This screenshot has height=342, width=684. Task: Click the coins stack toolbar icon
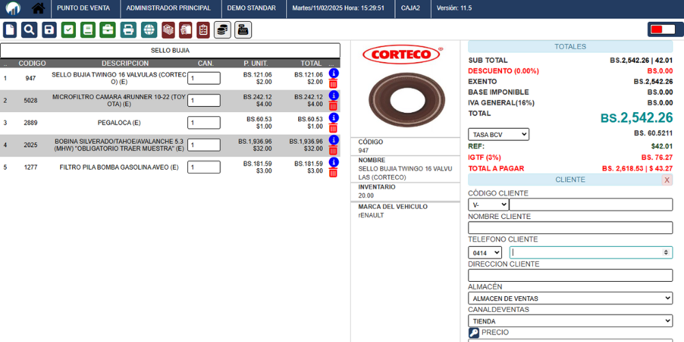click(x=222, y=30)
